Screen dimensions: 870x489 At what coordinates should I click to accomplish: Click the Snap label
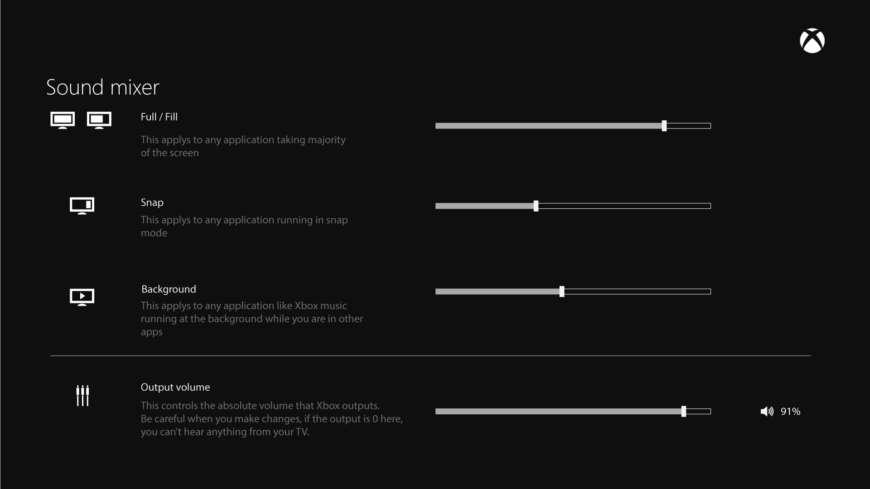pyautogui.click(x=152, y=202)
